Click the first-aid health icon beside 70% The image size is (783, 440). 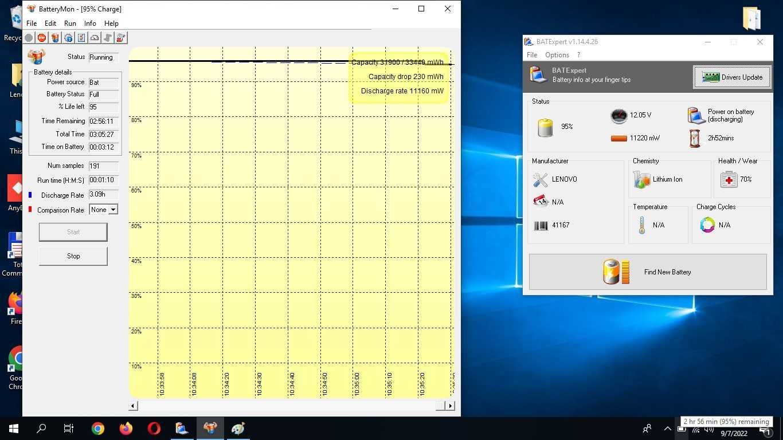click(x=729, y=179)
